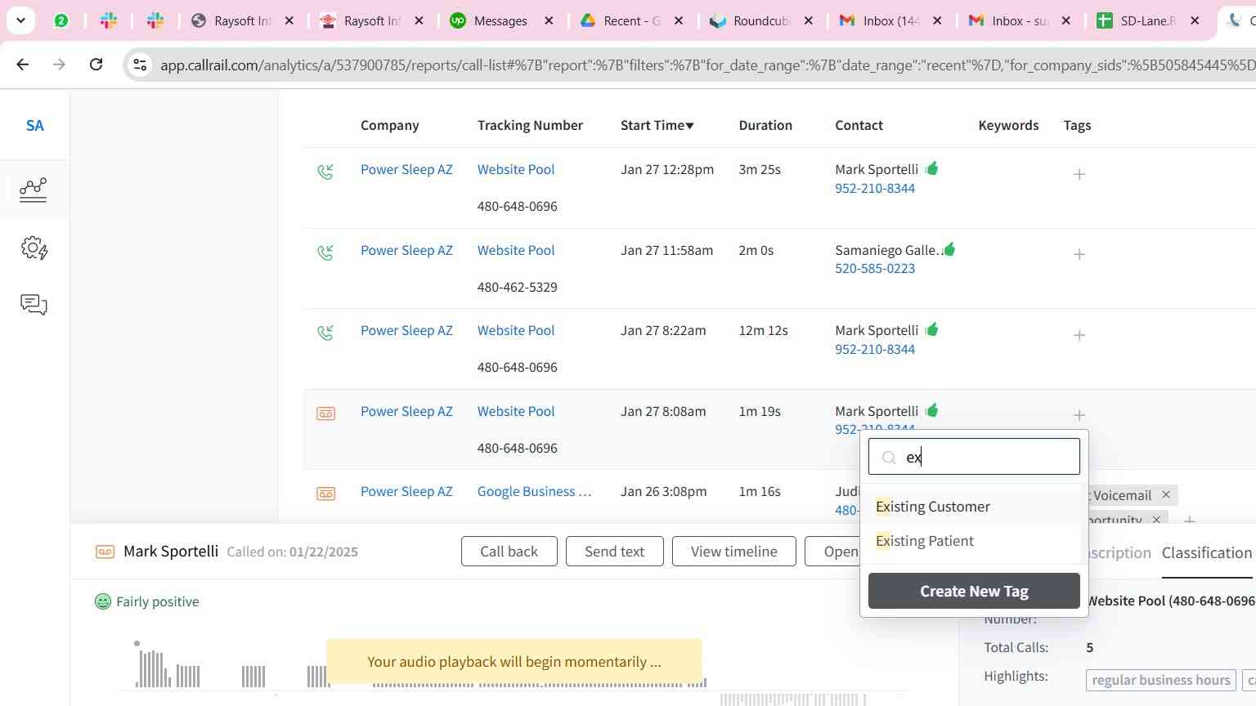Open the Classification tab
The width and height of the screenshot is (1256, 706).
pyautogui.click(x=1206, y=552)
